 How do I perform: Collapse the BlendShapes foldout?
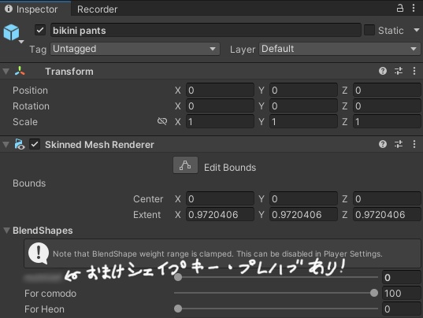[6, 231]
